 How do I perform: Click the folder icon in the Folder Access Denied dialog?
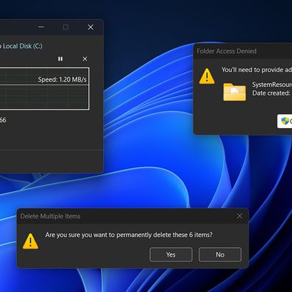(x=235, y=92)
